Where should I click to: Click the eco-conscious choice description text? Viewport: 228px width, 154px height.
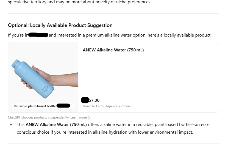click(x=105, y=132)
